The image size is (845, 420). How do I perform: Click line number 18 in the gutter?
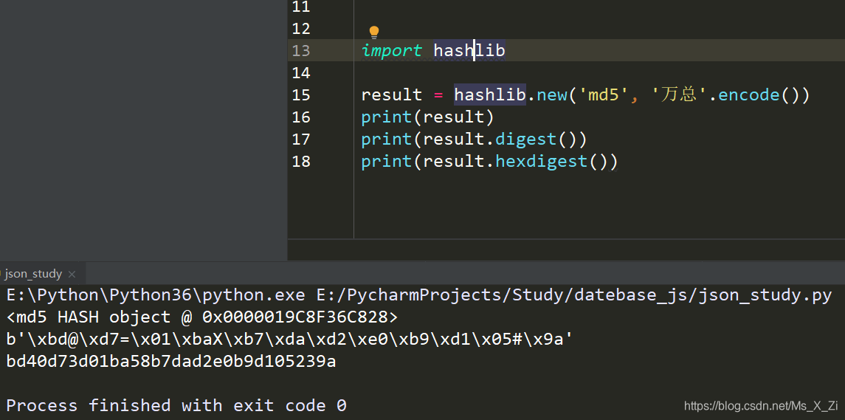click(x=301, y=161)
